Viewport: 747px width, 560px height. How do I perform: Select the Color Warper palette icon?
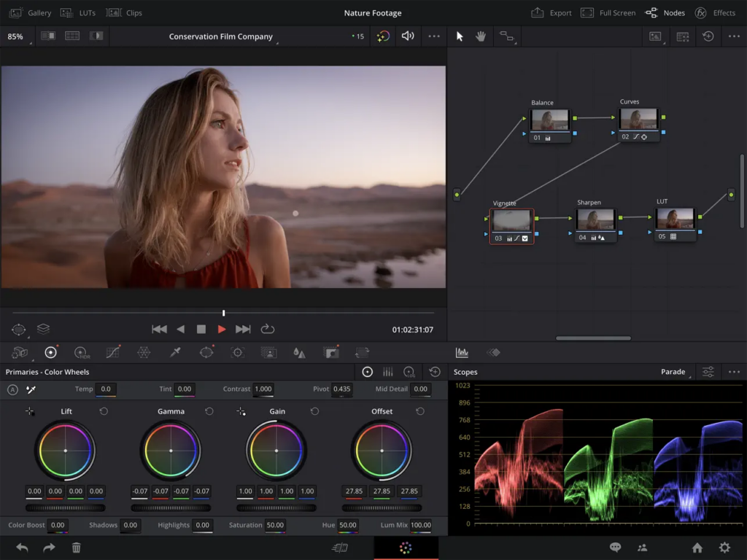[x=144, y=352]
